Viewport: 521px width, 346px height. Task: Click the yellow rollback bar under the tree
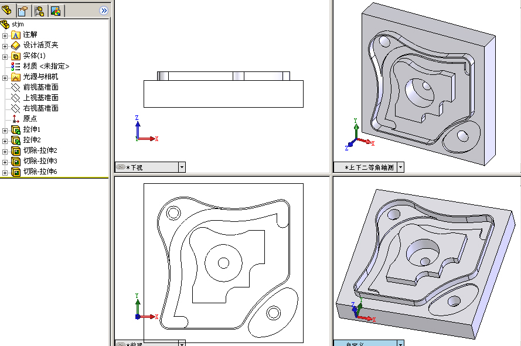click(x=55, y=178)
